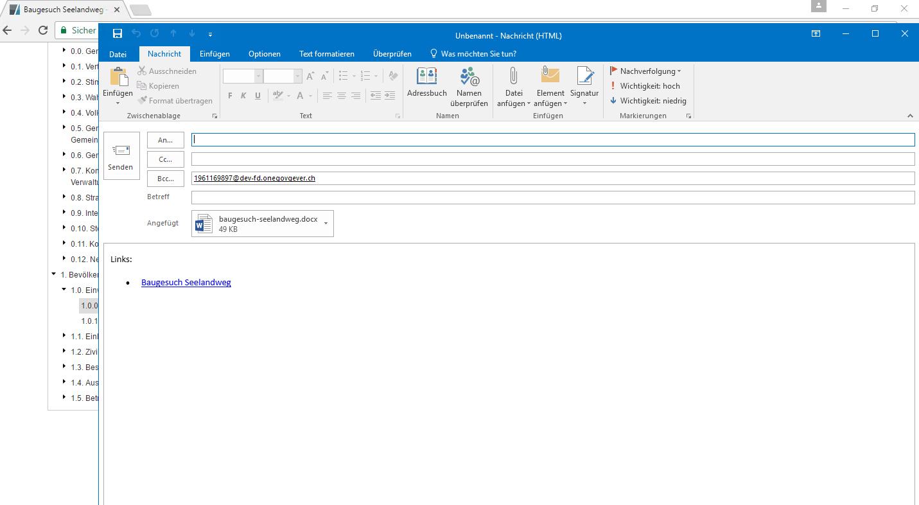Viewport: 919px width, 505px height.
Task: Open the Markierungen dialog launcher
Action: (x=688, y=116)
